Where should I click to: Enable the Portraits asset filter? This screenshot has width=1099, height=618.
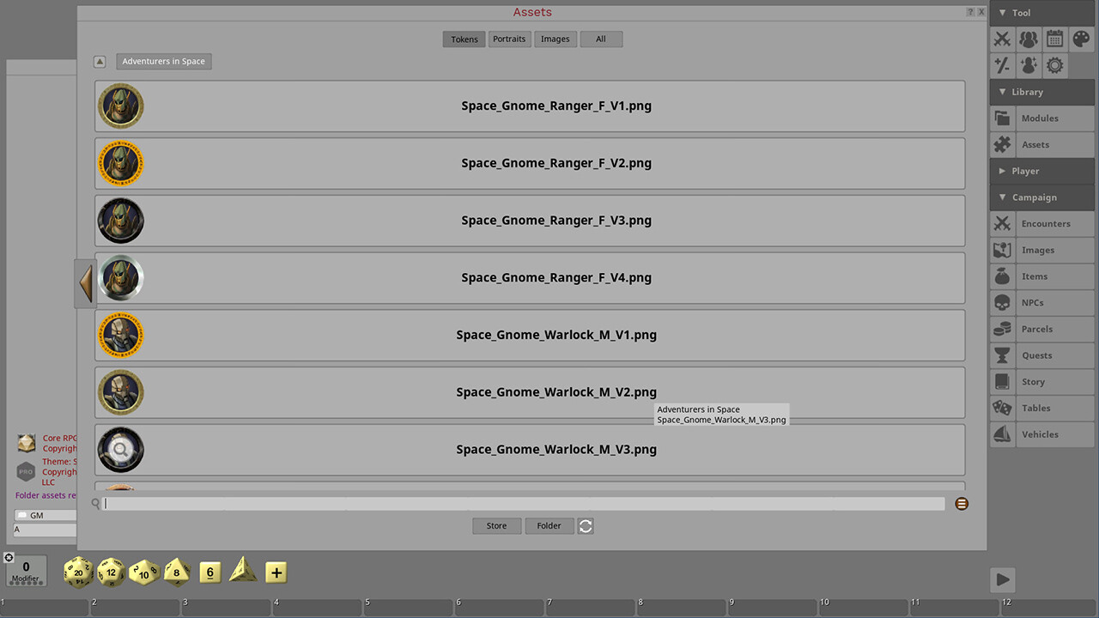coord(509,39)
